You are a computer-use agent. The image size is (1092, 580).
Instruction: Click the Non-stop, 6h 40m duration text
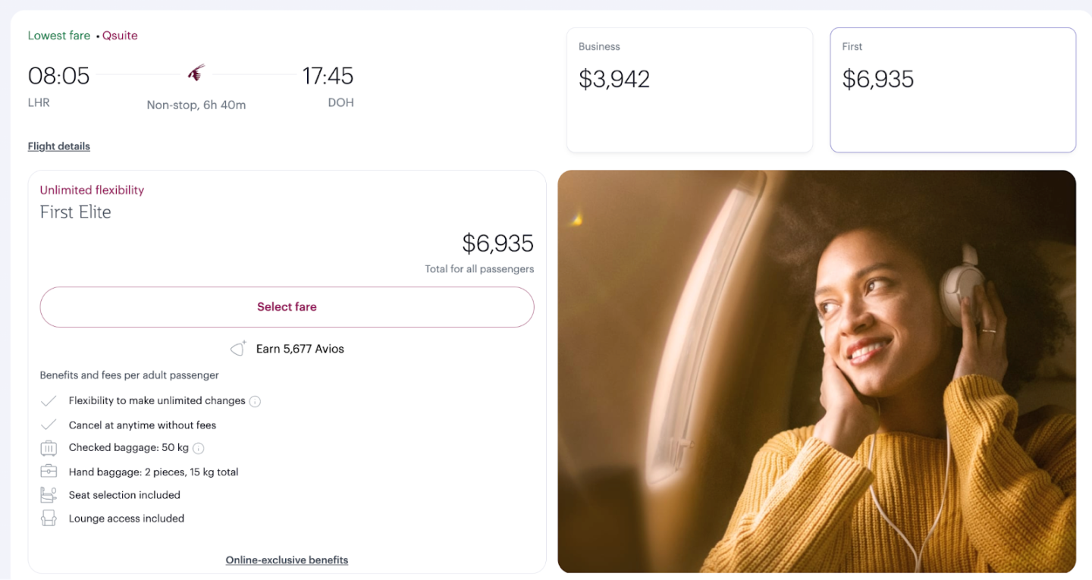pyautogui.click(x=196, y=105)
